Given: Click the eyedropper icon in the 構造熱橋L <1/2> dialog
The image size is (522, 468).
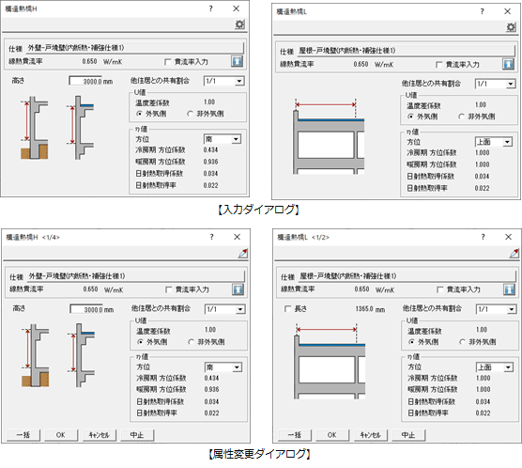Looking at the screenshot, I should (514, 254).
